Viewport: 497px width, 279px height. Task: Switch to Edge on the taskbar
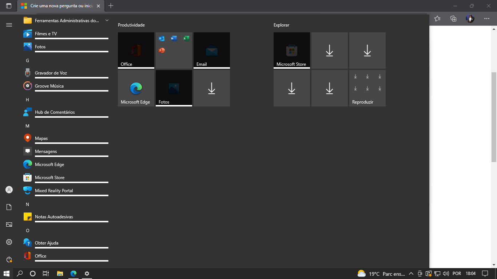click(73, 274)
